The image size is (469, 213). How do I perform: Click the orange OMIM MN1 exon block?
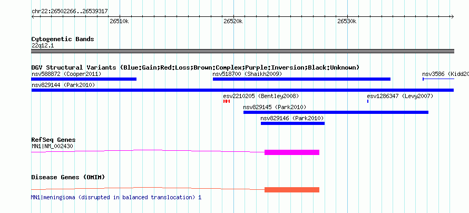pos(292,190)
